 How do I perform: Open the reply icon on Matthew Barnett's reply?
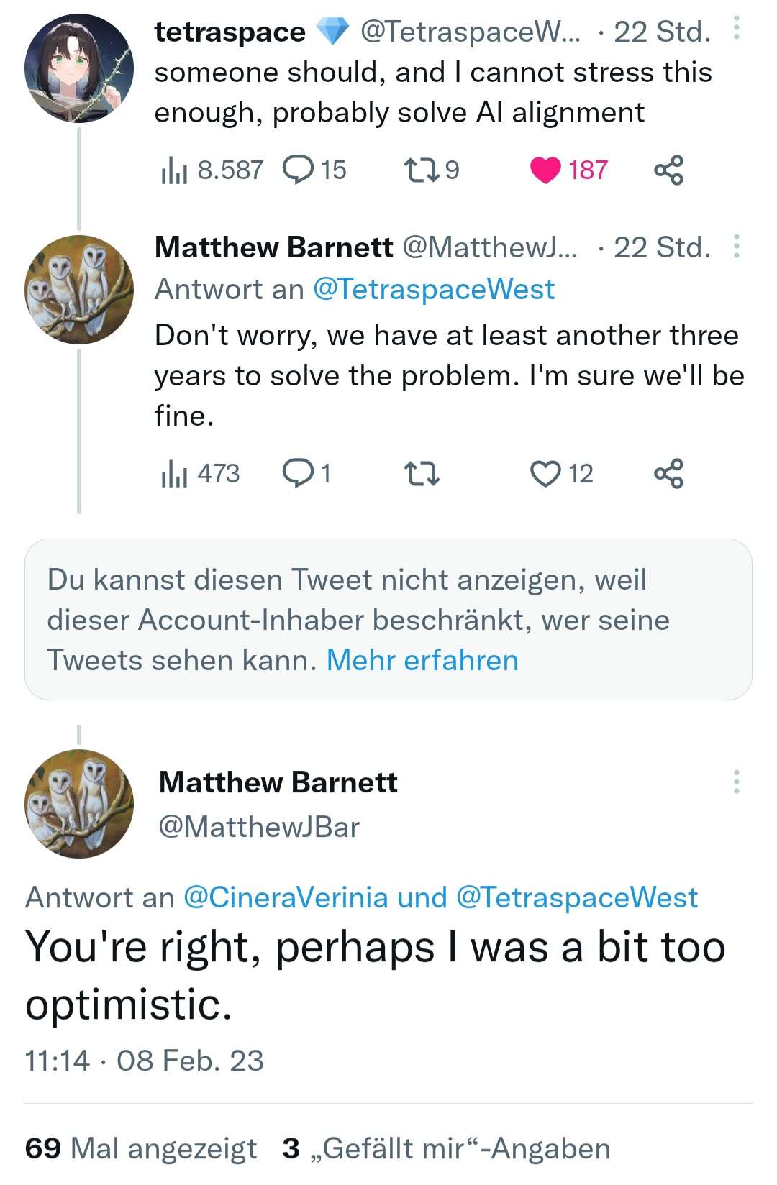pyautogui.click(x=298, y=474)
